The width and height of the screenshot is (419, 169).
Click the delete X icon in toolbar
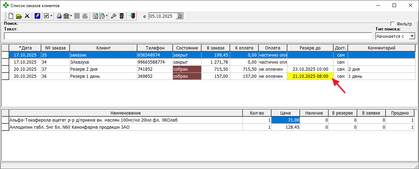pyautogui.click(x=27, y=16)
